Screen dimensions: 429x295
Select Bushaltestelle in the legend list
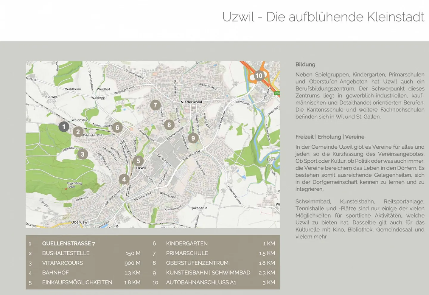point(66,253)
